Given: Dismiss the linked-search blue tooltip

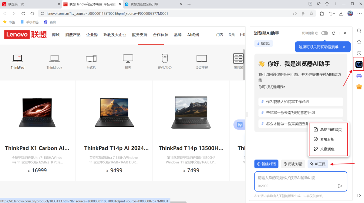Looking at the screenshot, I should pos(344,47).
